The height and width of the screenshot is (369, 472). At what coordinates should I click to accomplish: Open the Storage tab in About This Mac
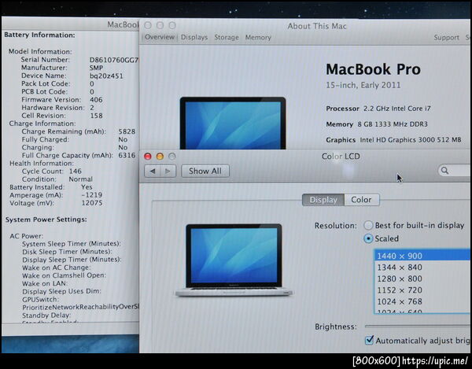click(227, 37)
